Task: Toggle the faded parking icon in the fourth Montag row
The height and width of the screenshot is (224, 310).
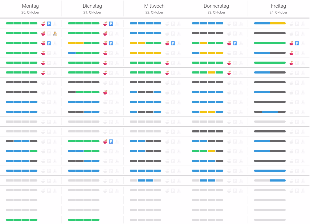Action: click(x=49, y=53)
